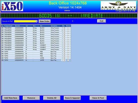Click Qty stepper on 34 Leg COMBAT row

(x=64, y=49)
